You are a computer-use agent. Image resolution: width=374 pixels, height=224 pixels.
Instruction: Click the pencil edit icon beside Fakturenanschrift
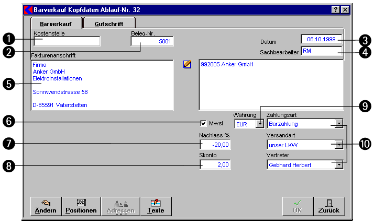coord(187,64)
